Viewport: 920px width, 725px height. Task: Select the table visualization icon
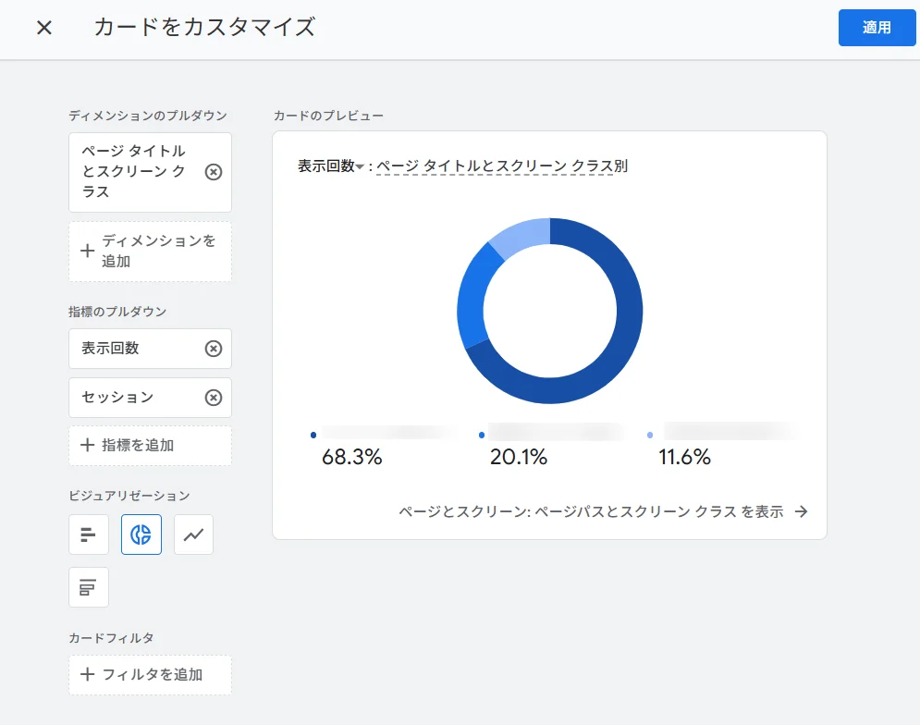pyautogui.click(x=89, y=587)
